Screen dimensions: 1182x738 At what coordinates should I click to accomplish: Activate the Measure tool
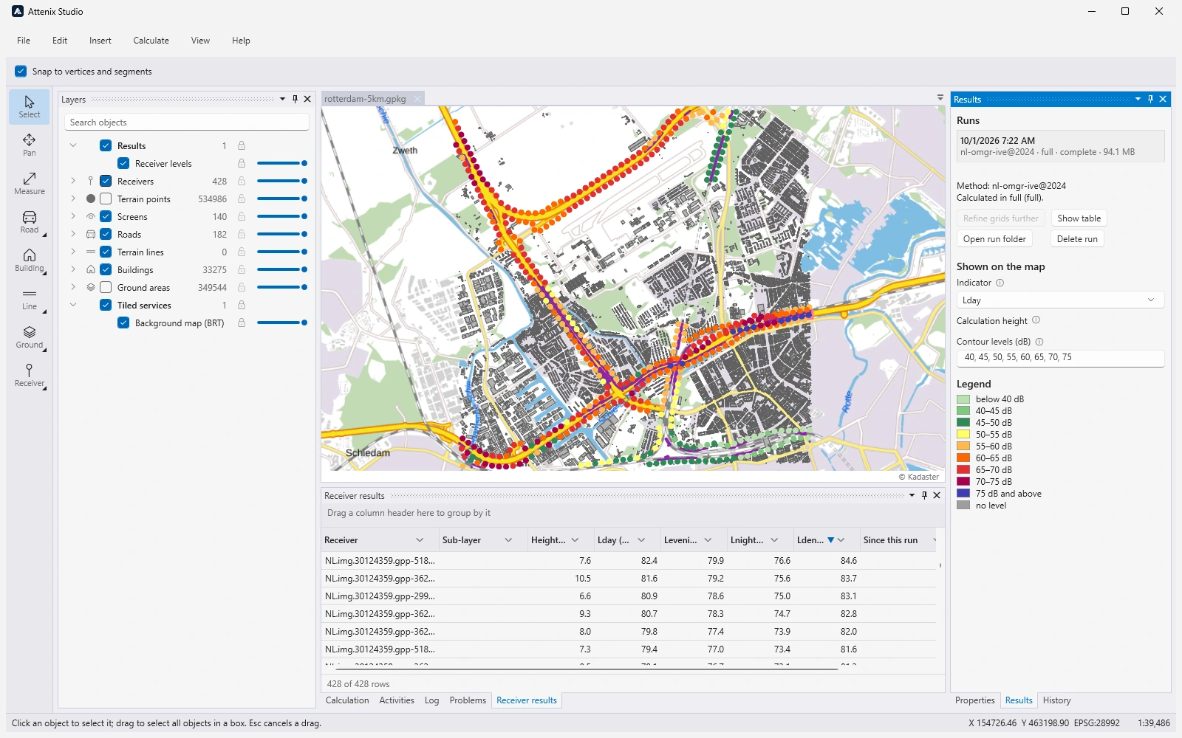click(x=30, y=184)
